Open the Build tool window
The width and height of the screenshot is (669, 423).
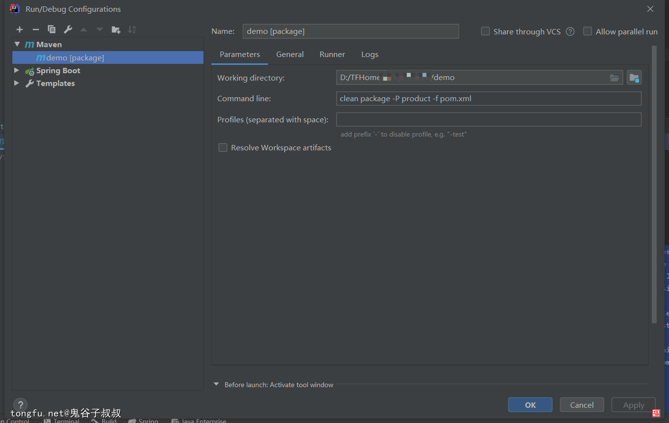point(104,421)
